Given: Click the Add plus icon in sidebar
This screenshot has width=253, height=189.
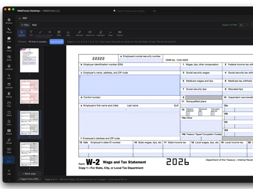Looking at the screenshot, I should pos(9,172).
